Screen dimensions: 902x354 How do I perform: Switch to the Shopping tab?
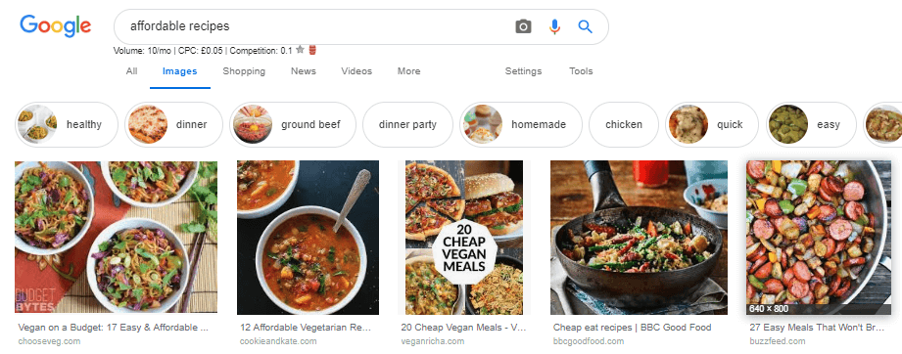click(244, 71)
